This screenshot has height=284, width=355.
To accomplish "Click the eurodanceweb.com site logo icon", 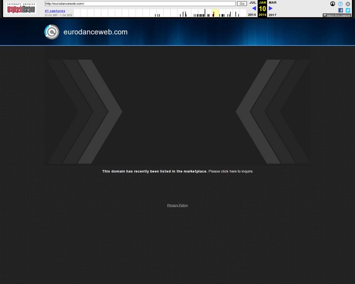I will (x=52, y=32).
